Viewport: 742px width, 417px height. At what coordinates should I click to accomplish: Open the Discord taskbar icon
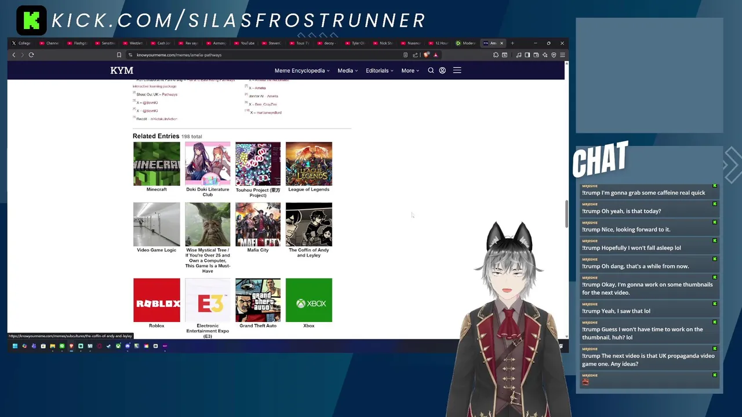pos(128,346)
